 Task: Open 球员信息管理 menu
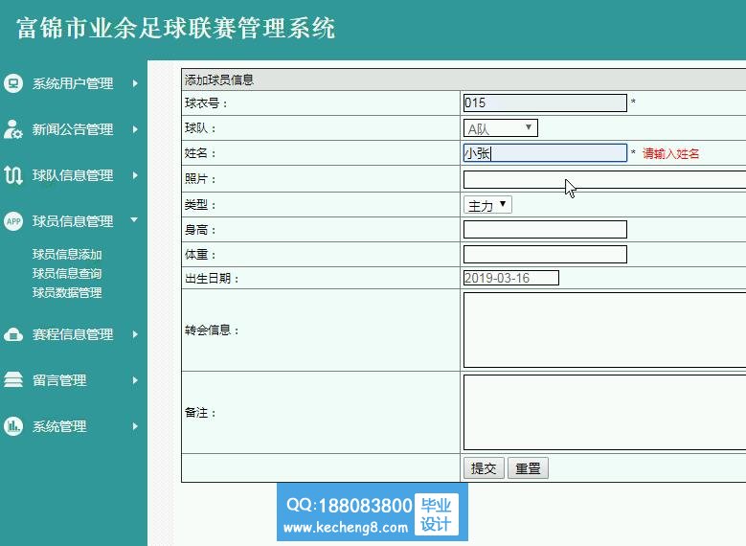[73, 221]
